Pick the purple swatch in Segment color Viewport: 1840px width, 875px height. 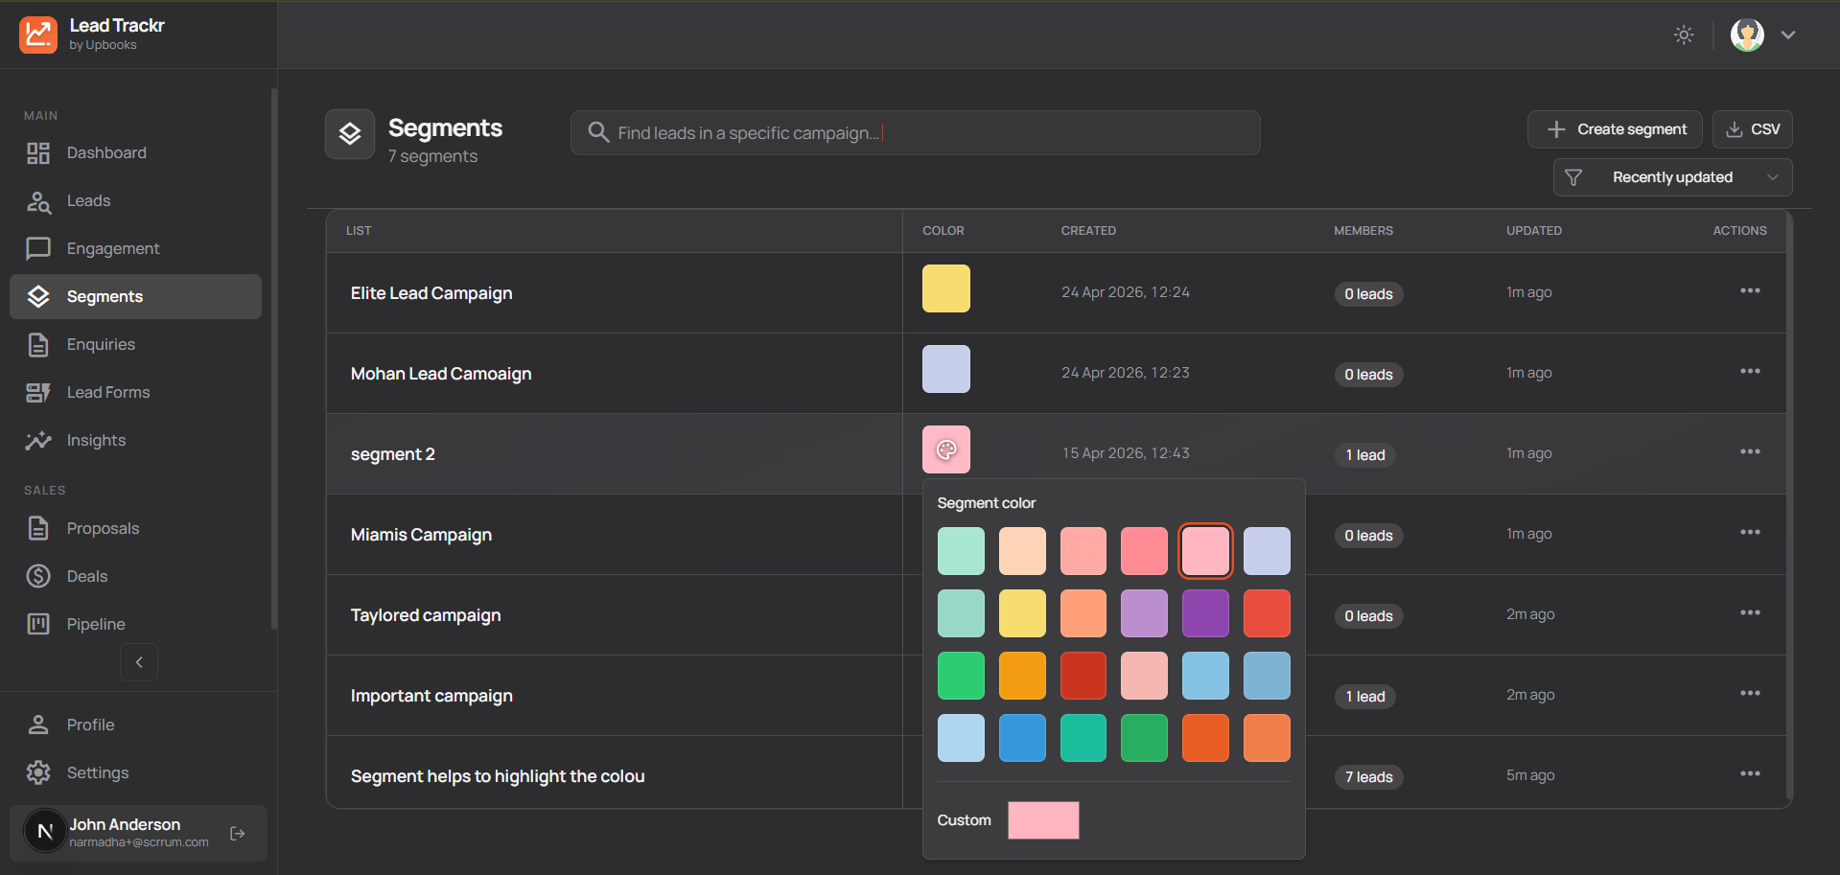click(1205, 613)
